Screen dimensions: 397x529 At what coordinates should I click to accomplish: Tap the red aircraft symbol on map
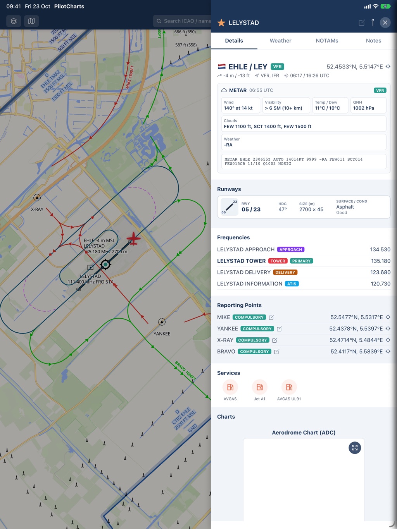[133, 239]
